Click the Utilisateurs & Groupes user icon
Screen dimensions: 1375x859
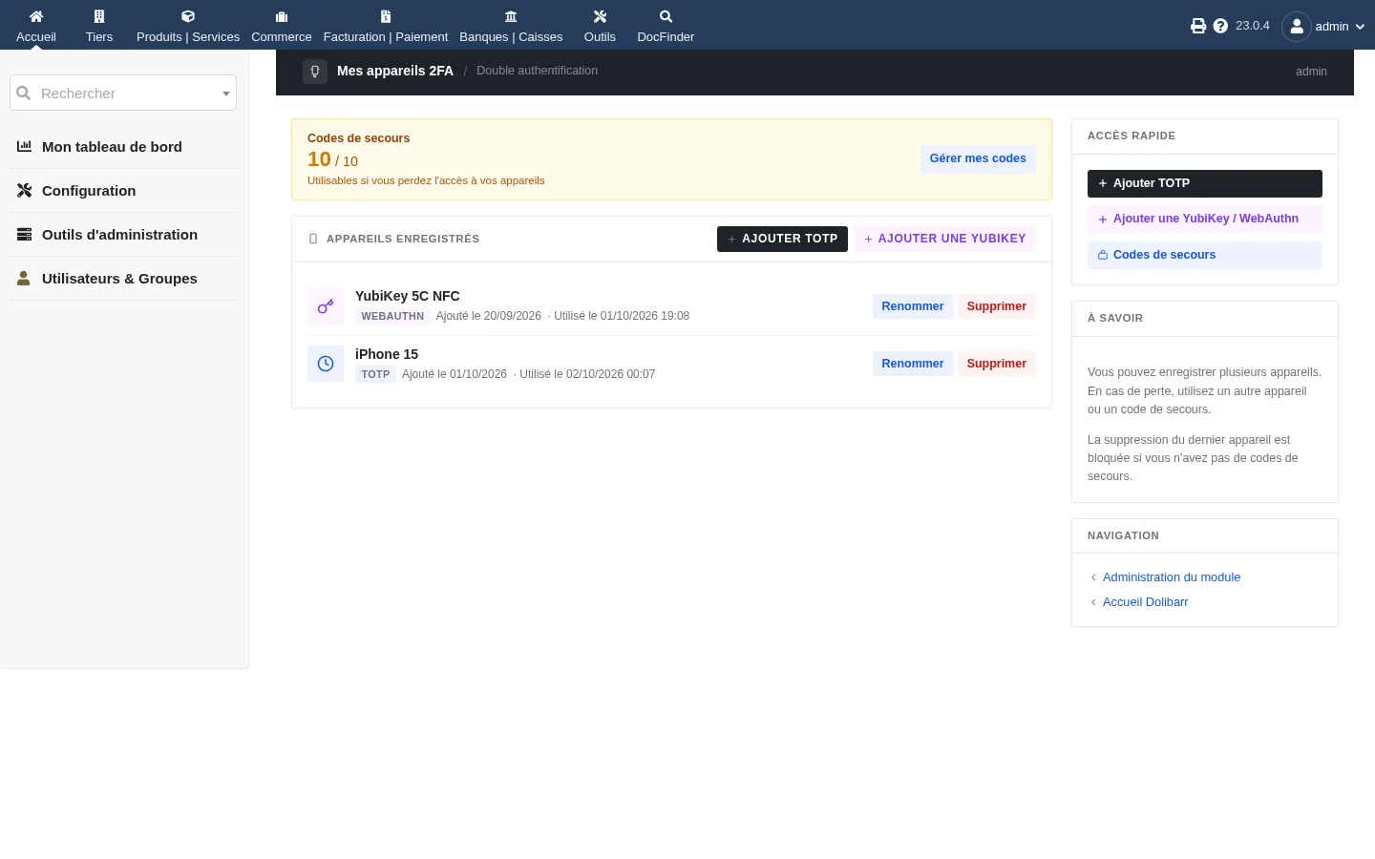click(25, 279)
